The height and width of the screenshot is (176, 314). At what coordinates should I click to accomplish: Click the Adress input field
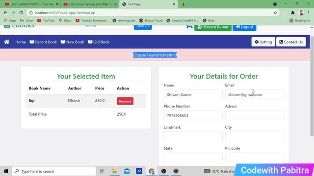254,115
